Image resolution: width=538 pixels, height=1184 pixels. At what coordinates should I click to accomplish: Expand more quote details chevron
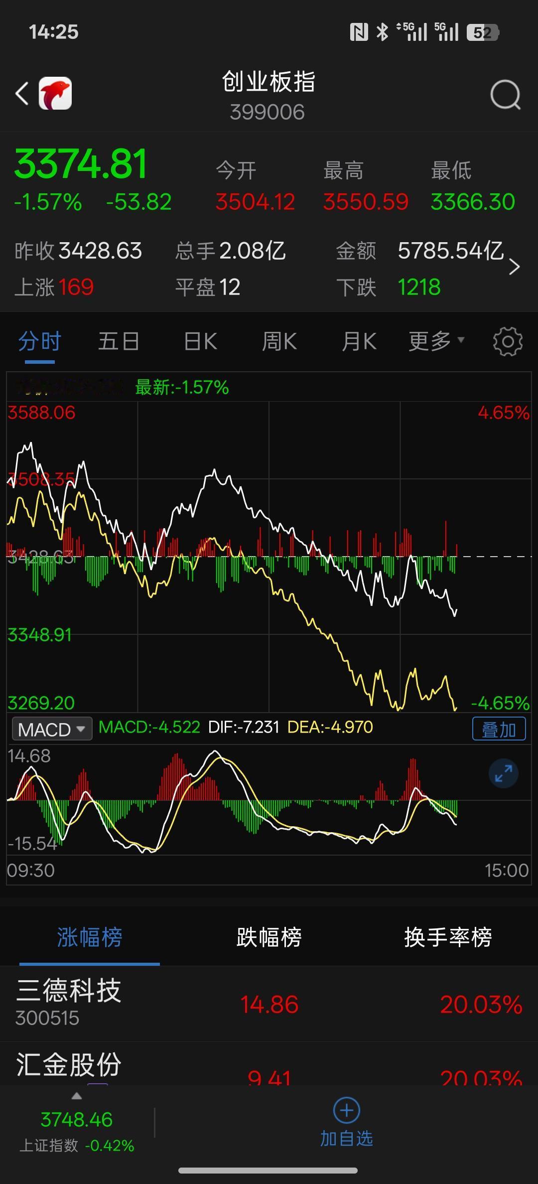[x=515, y=267]
